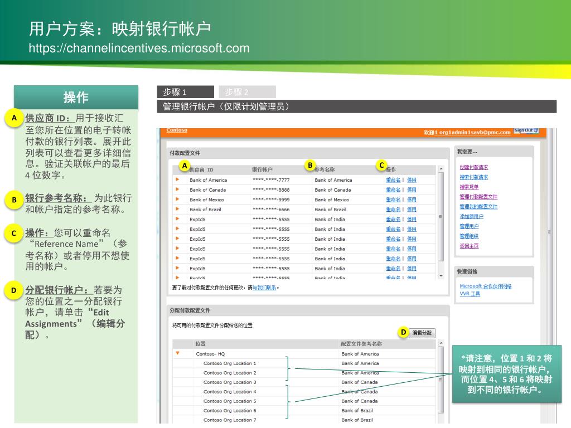This screenshot has height=428, width=571.
Task: Click 停用 in the Bank of Mexico row
Action: click(412, 200)
